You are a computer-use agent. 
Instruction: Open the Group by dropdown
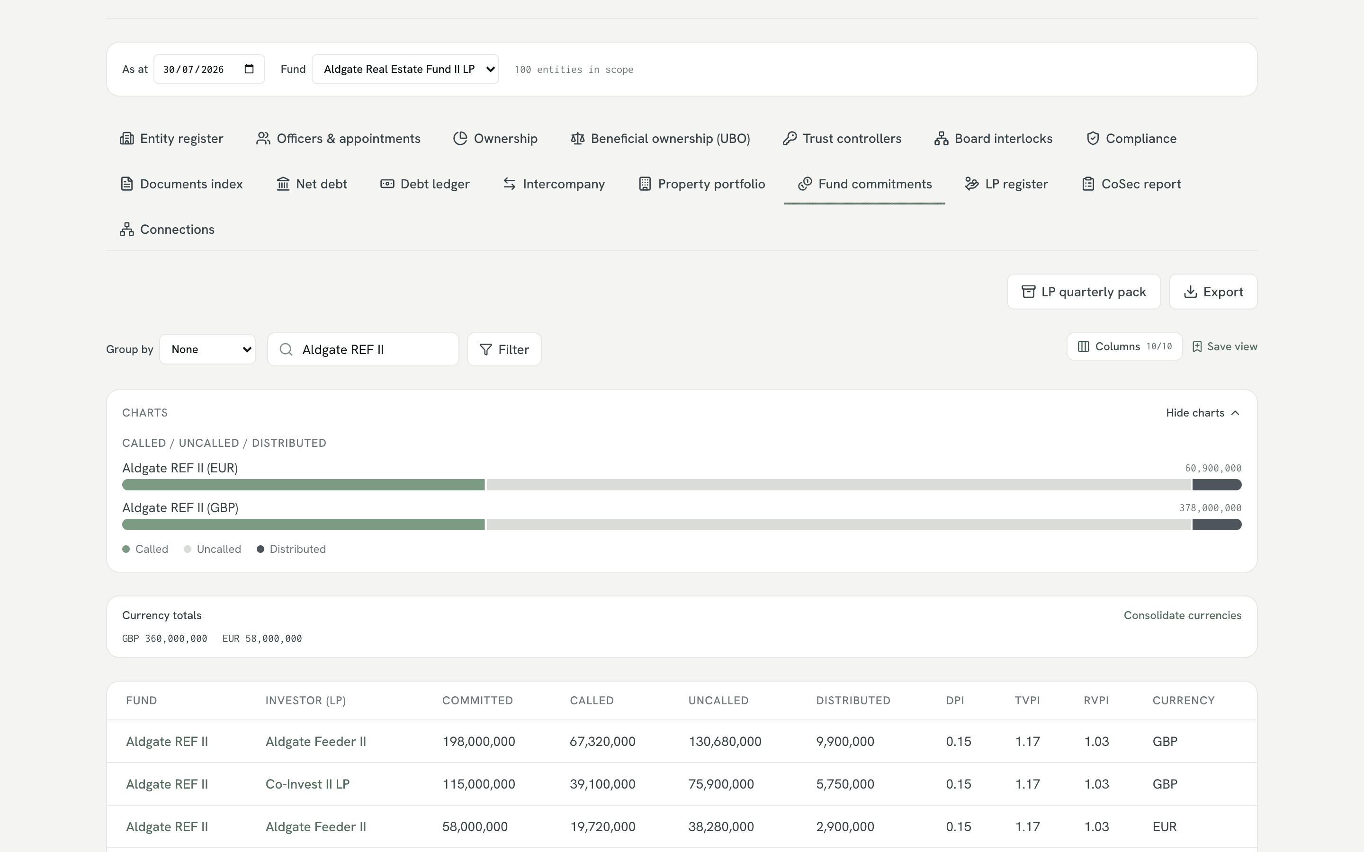(x=207, y=349)
